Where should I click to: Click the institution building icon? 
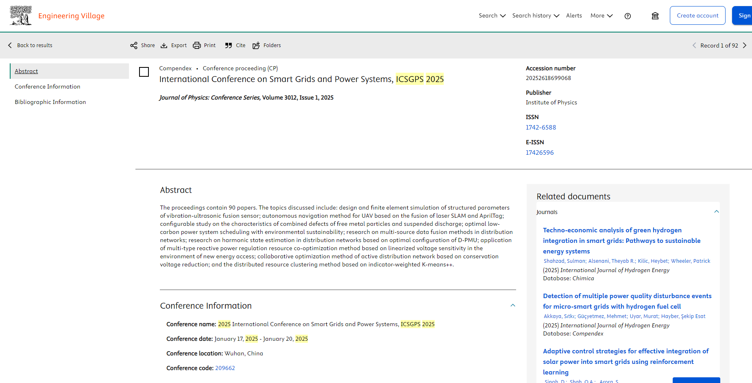pos(655,16)
